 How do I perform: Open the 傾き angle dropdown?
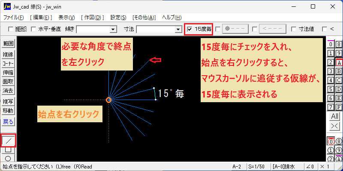113,29
